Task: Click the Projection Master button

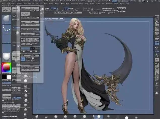Action: (7, 10)
